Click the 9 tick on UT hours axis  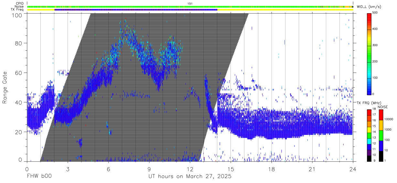click(x=149, y=169)
